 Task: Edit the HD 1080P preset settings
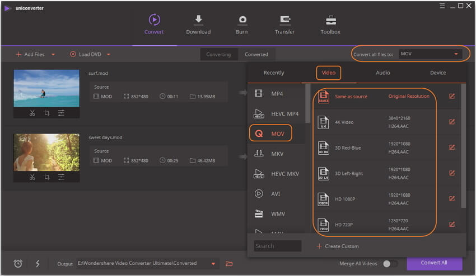(452, 199)
